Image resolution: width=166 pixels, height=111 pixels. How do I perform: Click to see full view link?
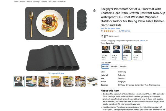coord(56,73)
